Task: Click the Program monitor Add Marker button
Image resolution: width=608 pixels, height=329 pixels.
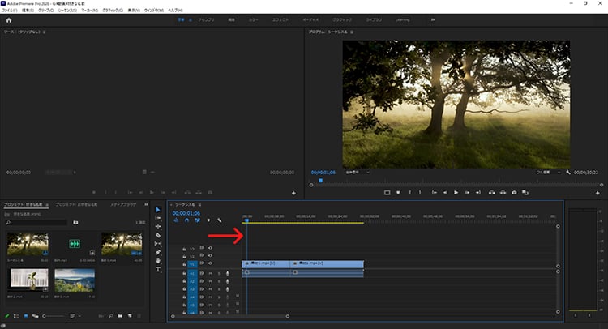Action: (x=398, y=193)
